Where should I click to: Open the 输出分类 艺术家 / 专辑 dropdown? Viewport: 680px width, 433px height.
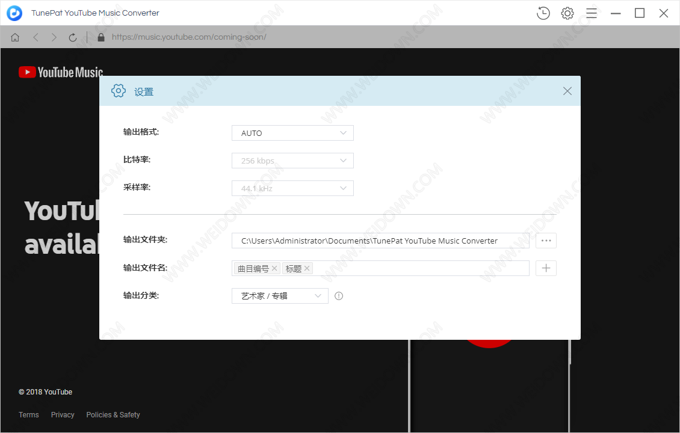280,296
